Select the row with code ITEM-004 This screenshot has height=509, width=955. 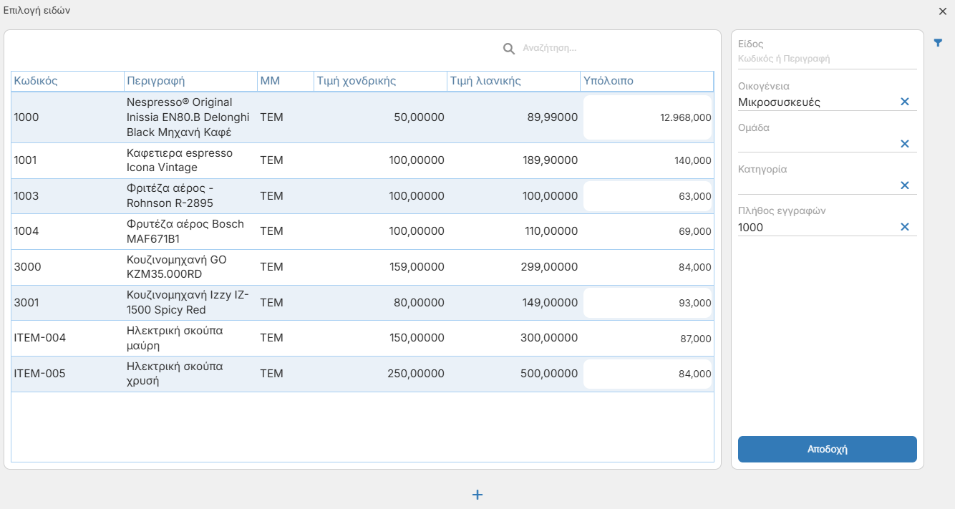(362, 339)
